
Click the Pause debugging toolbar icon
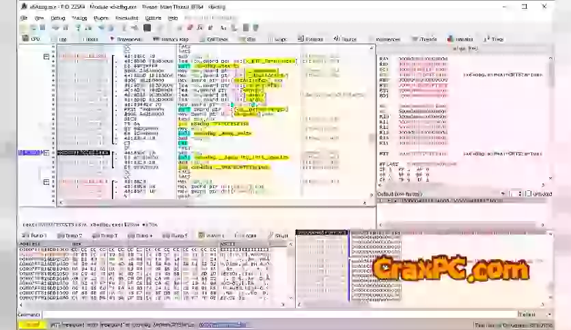pos(66,28)
